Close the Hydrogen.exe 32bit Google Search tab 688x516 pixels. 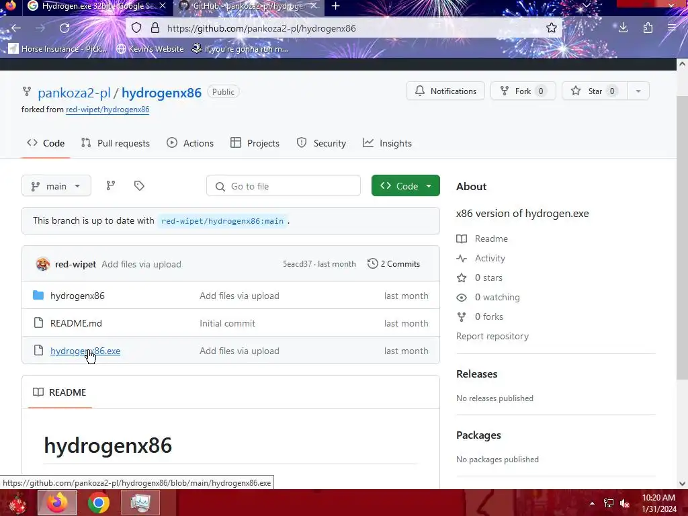163,6
